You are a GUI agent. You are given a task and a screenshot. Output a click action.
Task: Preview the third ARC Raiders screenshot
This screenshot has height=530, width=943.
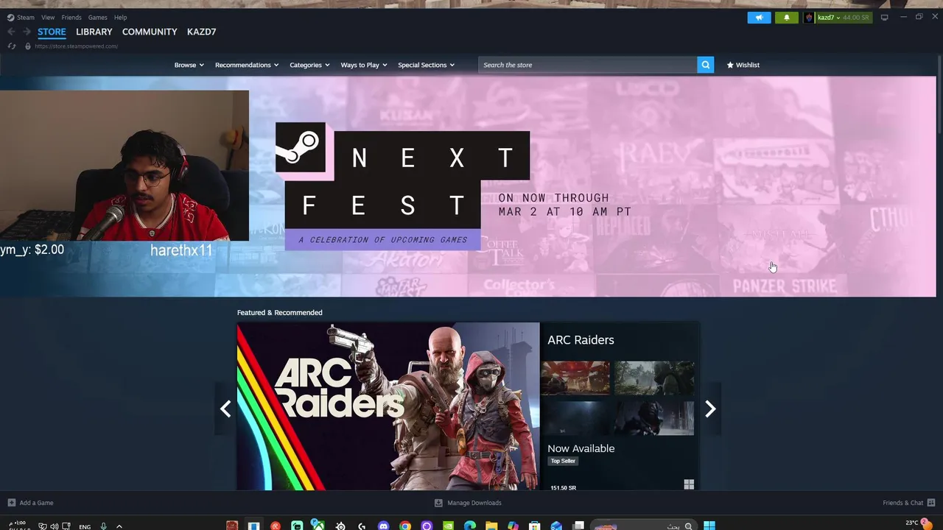point(575,417)
